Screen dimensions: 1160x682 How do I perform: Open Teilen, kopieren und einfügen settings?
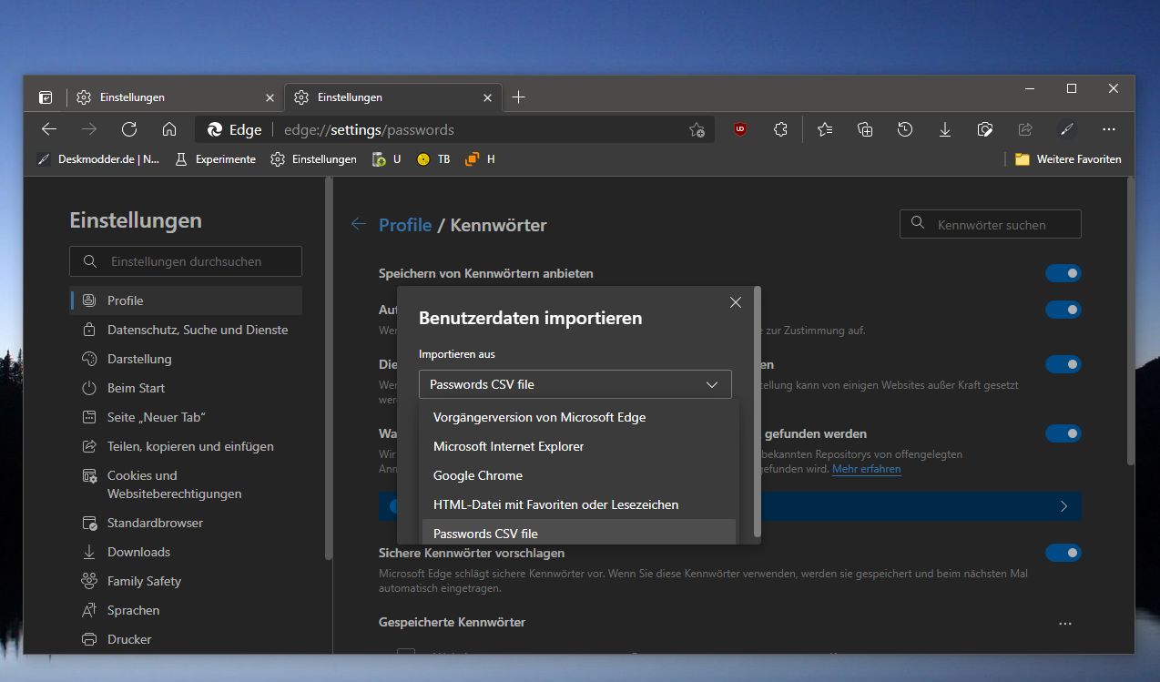click(186, 446)
